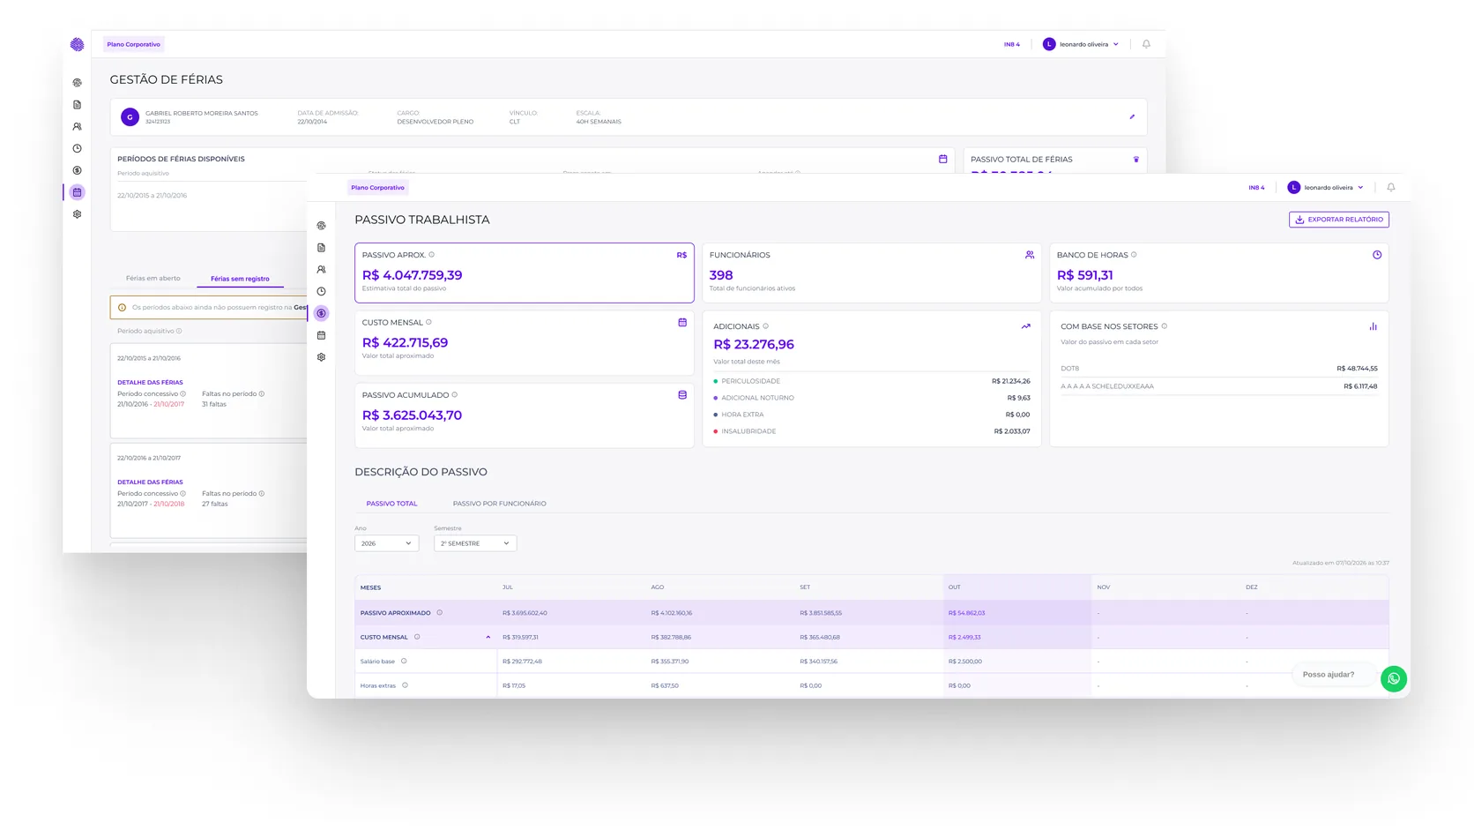Click the fingerprint icon in Gestão de Férias sidebar
The image size is (1474, 830).
(x=78, y=83)
